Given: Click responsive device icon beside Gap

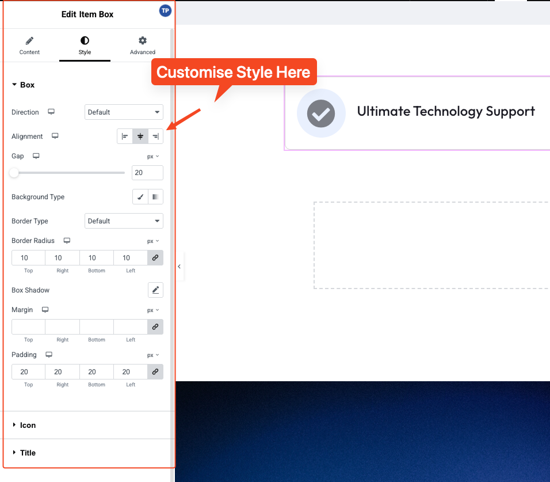Looking at the screenshot, I should click(x=36, y=156).
